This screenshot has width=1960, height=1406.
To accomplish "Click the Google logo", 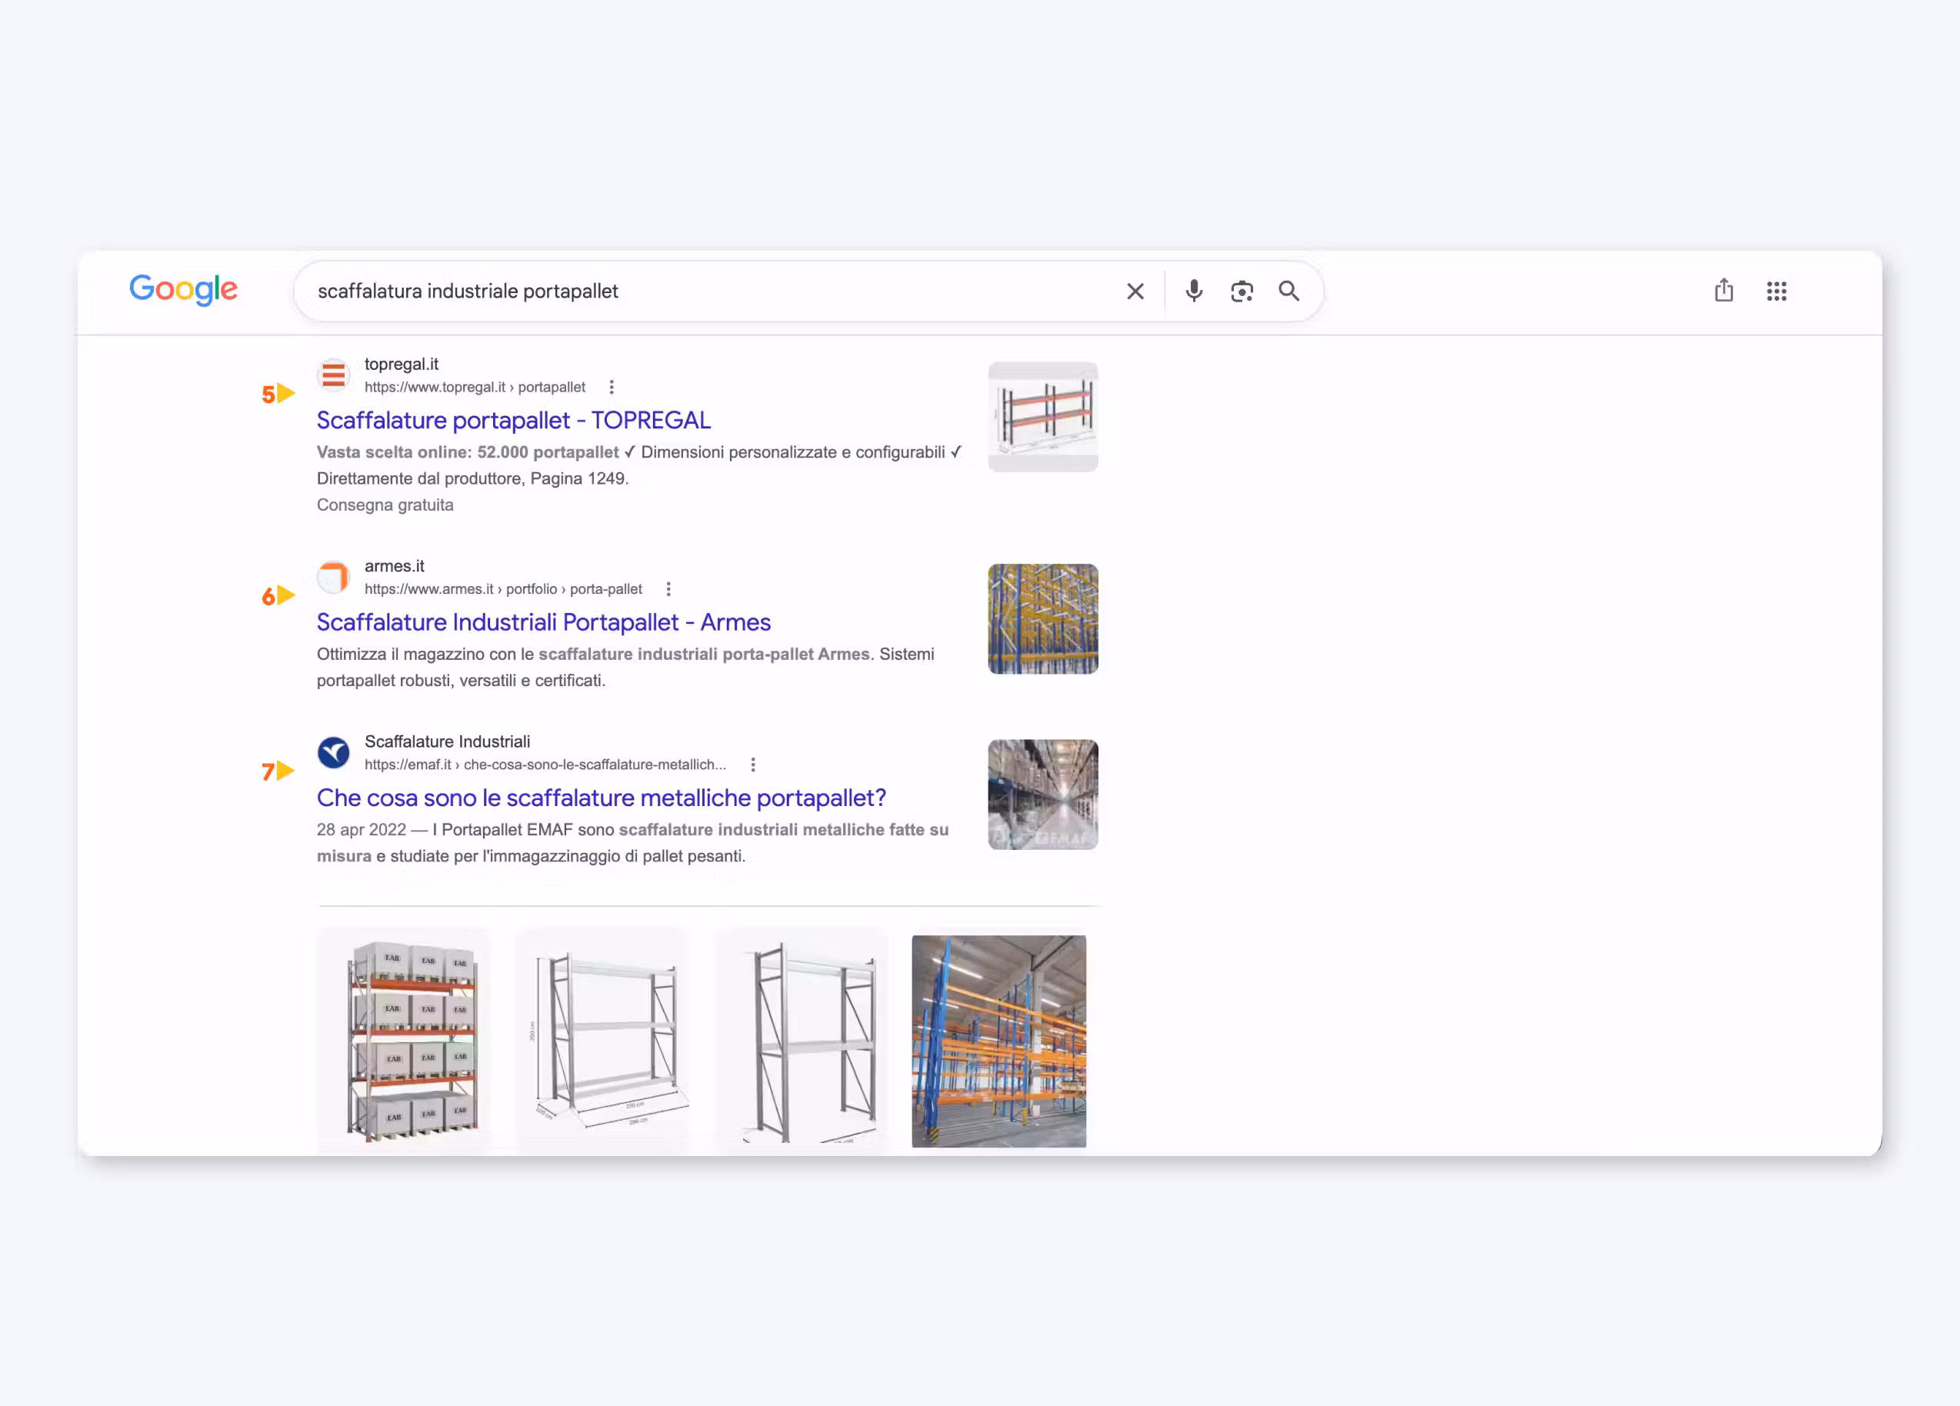I will click(183, 291).
